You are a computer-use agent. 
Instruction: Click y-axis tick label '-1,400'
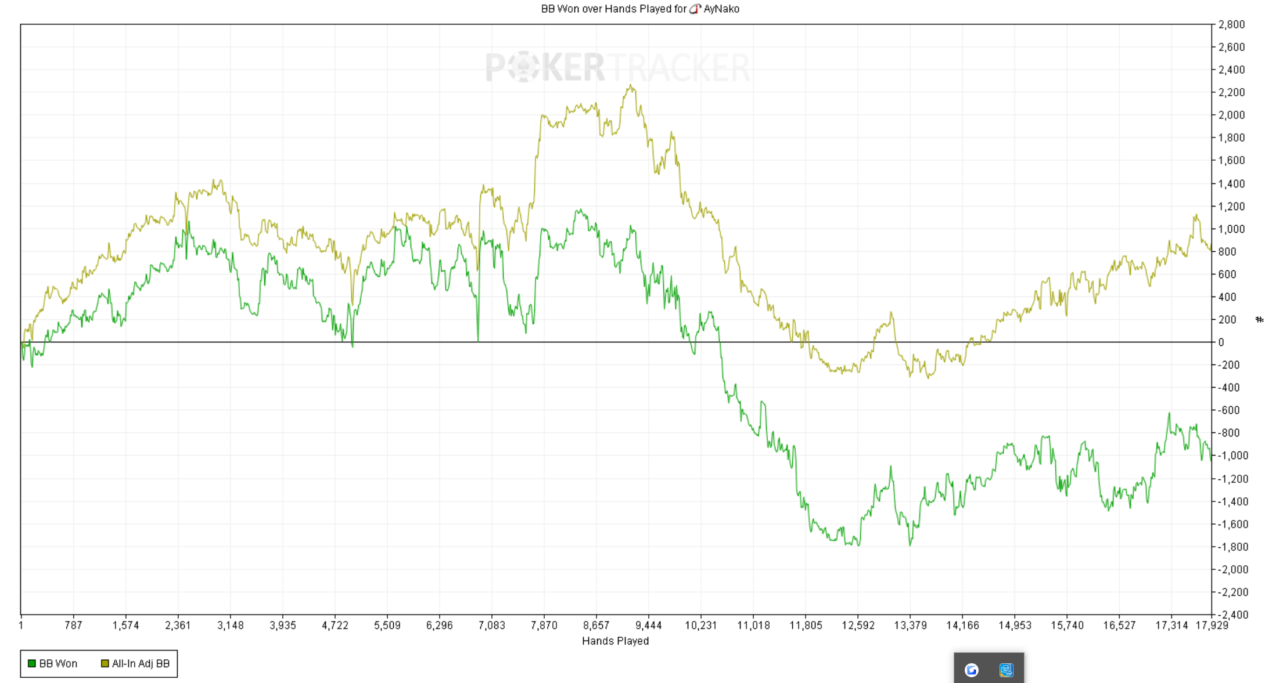click(x=1233, y=501)
